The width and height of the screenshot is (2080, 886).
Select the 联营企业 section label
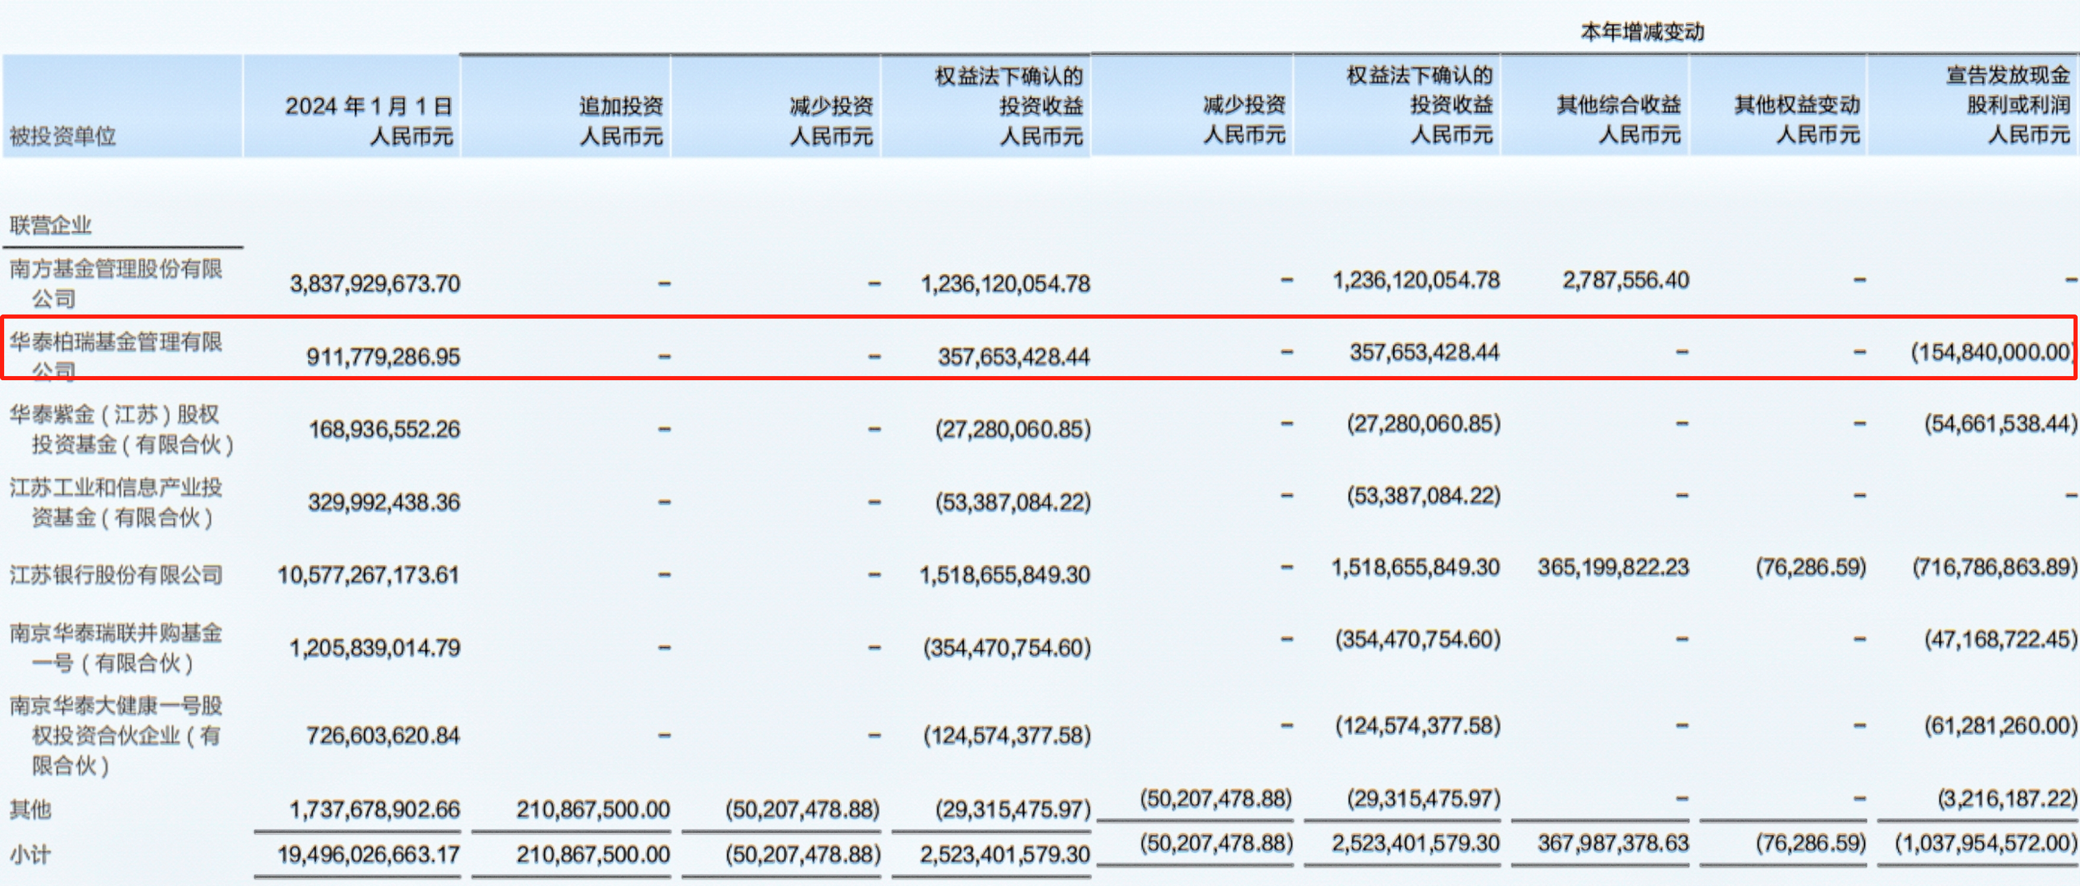pyautogui.click(x=49, y=225)
